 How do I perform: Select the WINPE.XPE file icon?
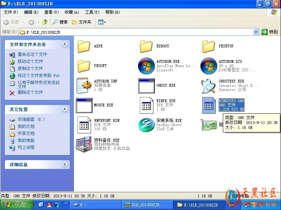(146, 105)
